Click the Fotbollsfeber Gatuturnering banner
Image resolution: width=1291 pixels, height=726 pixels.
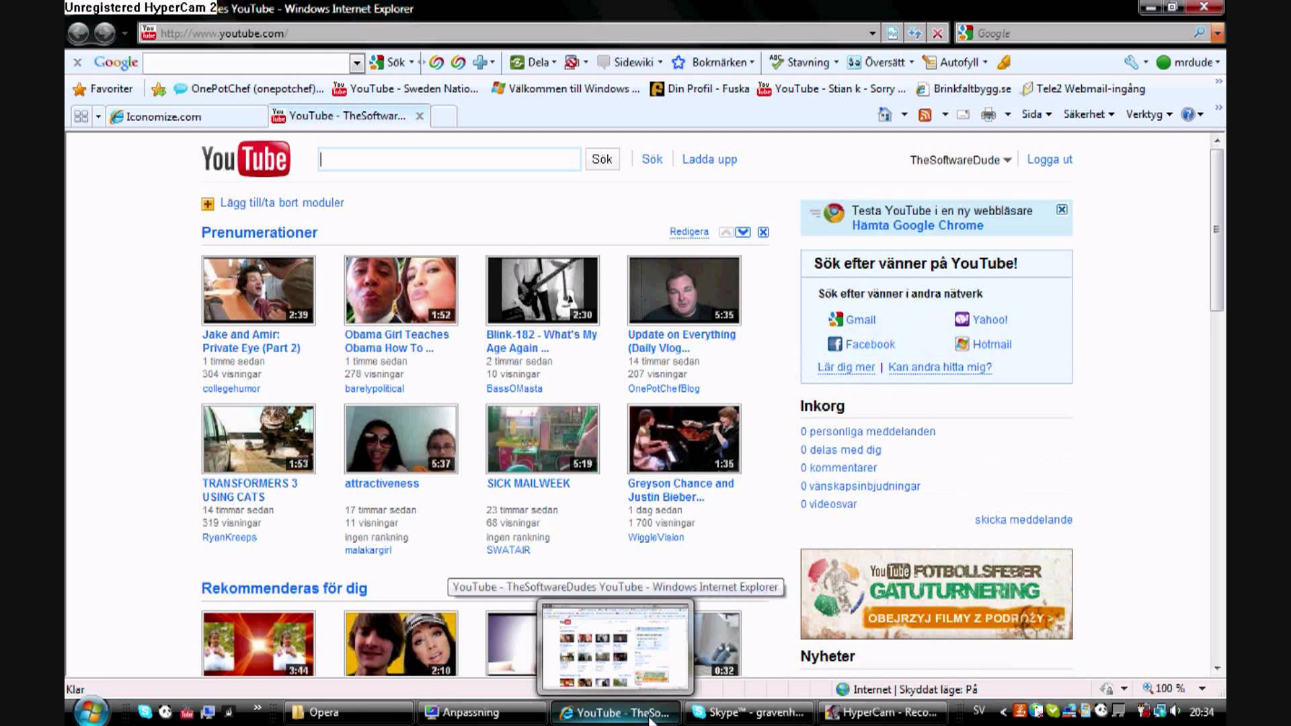pos(936,594)
